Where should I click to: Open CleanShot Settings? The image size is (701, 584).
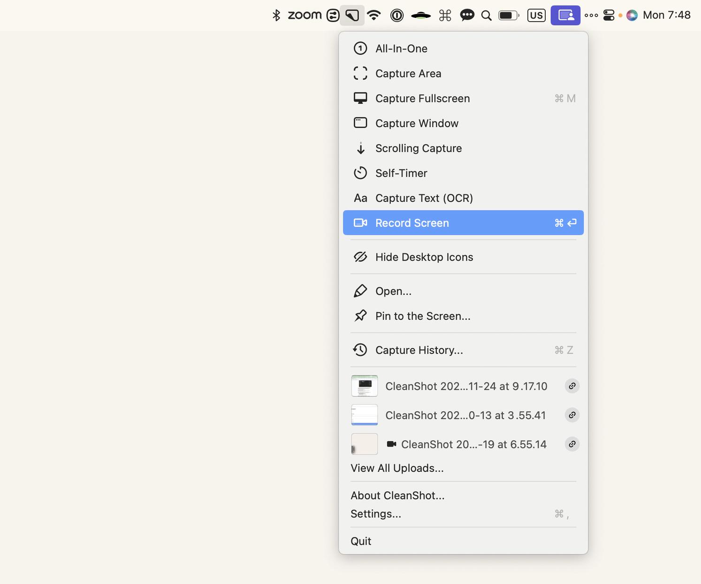(x=376, y=514)
